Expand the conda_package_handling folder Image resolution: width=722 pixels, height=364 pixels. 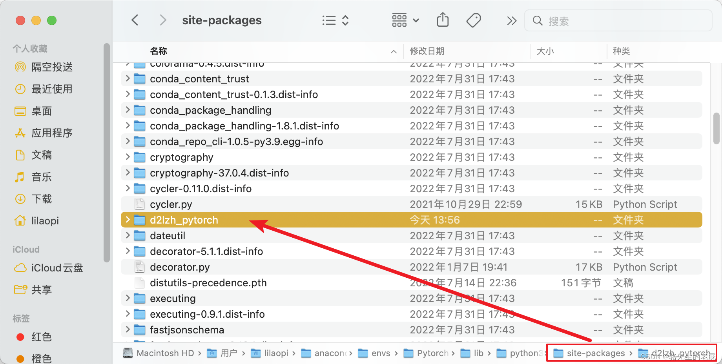click(x=128, y=110)
